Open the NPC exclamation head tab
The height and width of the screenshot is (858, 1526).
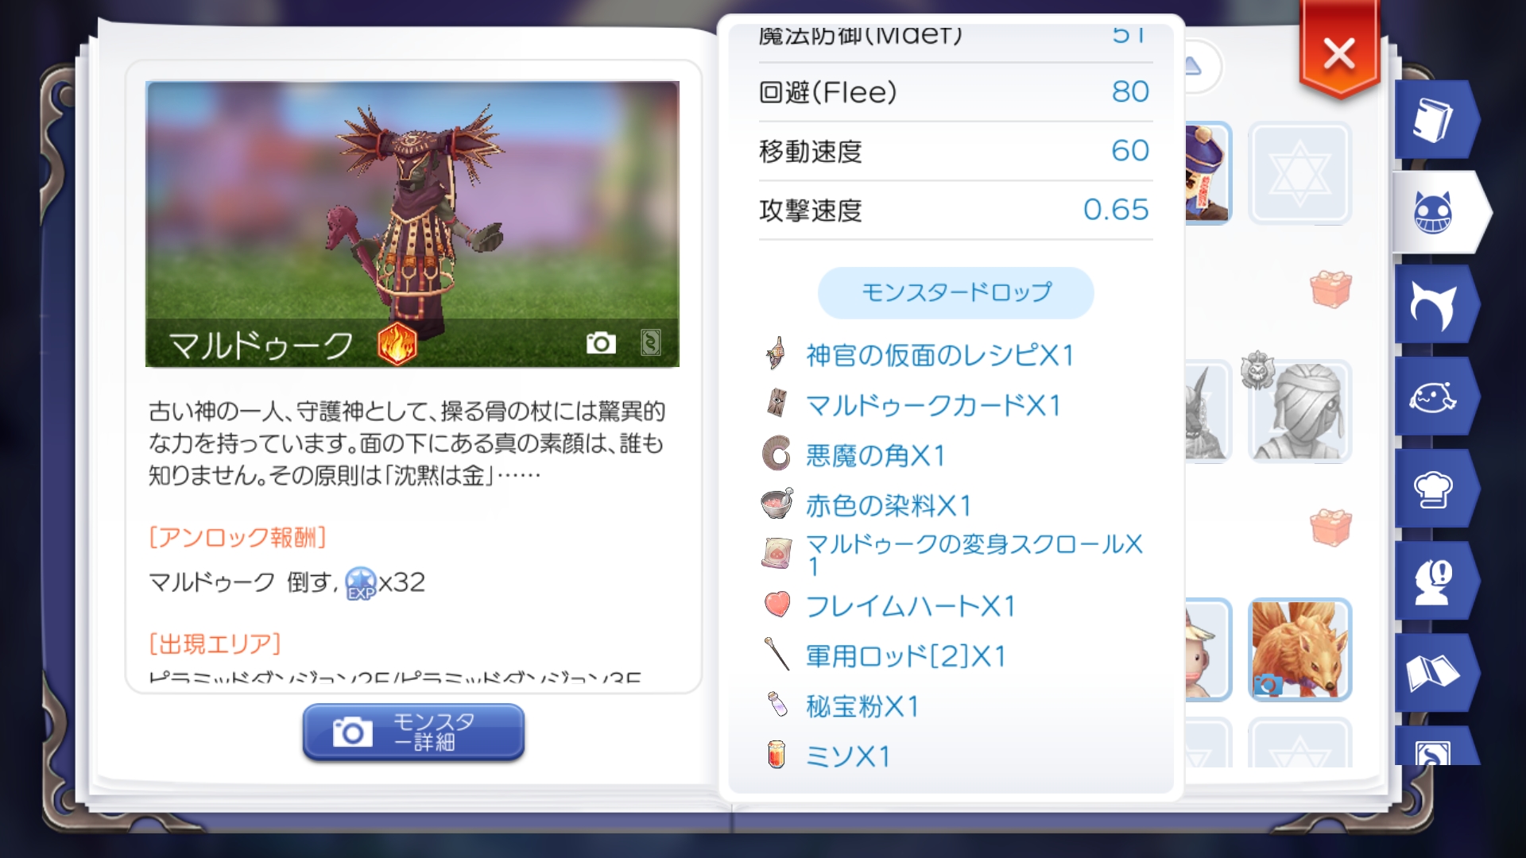point(1432,581)
